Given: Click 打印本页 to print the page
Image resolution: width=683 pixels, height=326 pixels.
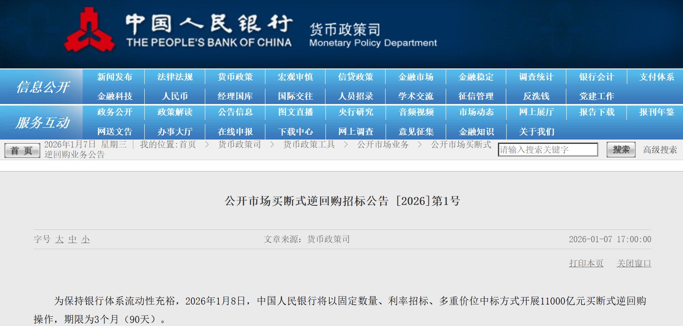Looking at the screenshot, I should pos(586,263).
